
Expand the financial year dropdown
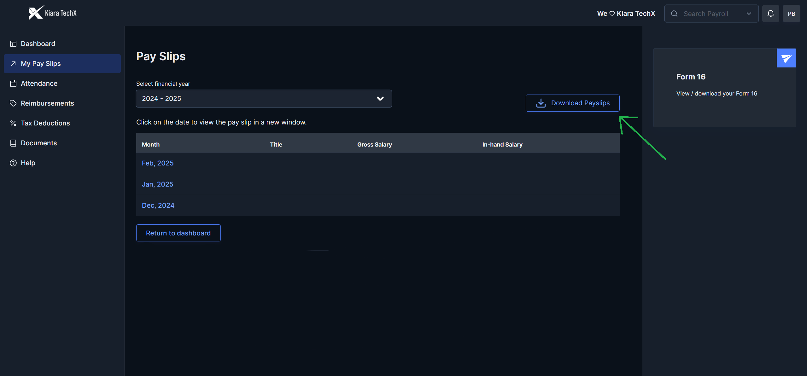(x=264, y=99)
